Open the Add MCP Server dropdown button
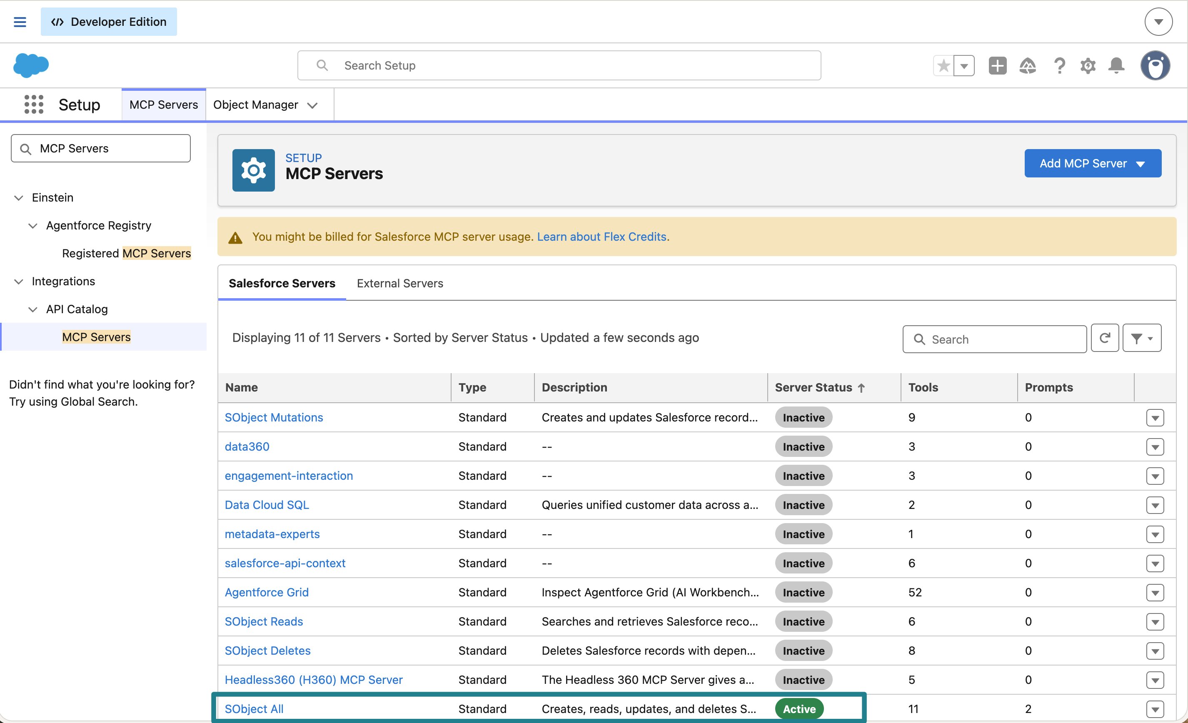Viewport: 1188px width, 723px height. [1093, 163]
